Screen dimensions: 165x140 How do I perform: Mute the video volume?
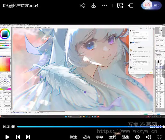(148, 137)
